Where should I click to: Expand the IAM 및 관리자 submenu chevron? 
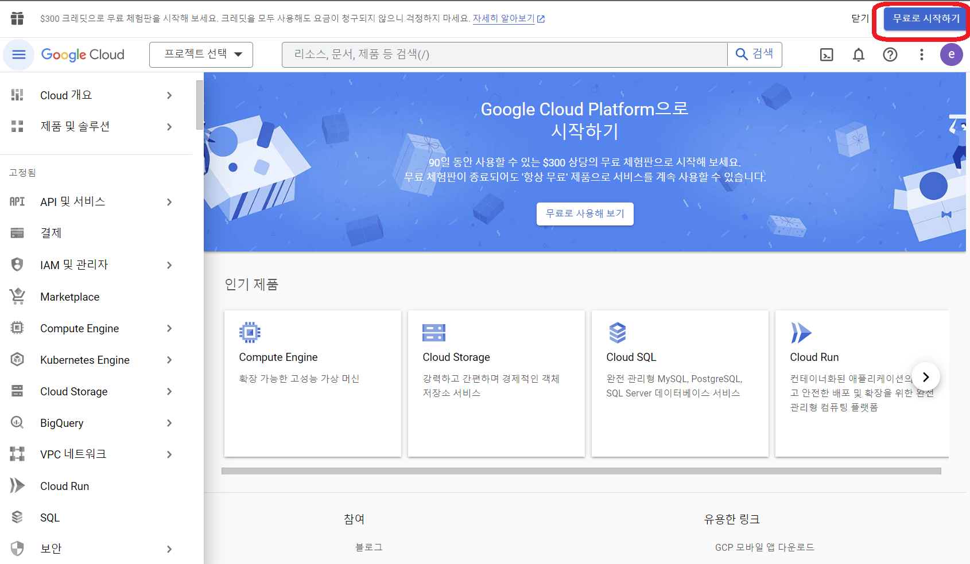[169, 265]
